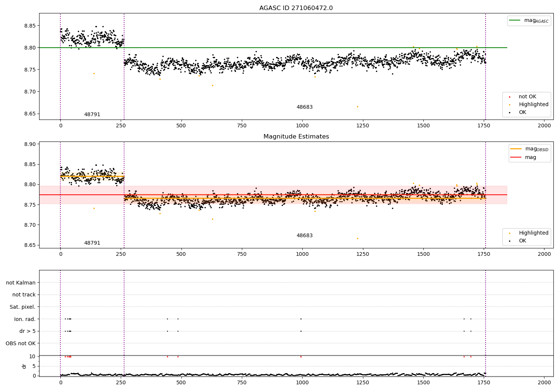Screen dimensions: 559x391
Task: Click the red line sample next to 'mag'
Action: (x=516, y=158)
